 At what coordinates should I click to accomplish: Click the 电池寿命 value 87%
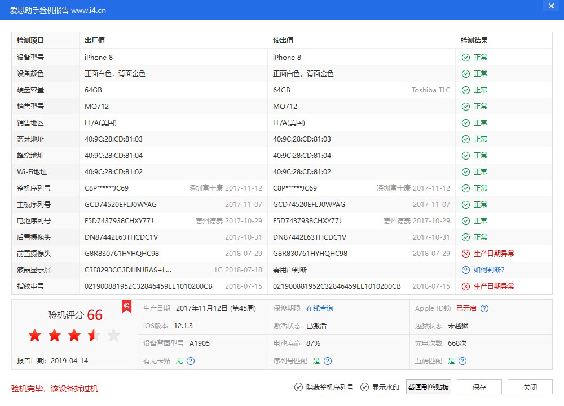coord(313,343)
